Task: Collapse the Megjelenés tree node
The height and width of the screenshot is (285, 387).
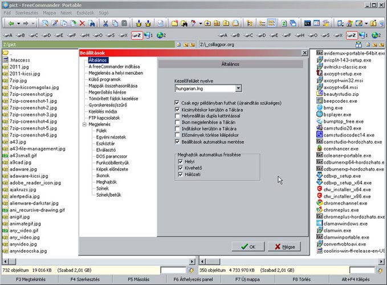Action: [84, 124]
